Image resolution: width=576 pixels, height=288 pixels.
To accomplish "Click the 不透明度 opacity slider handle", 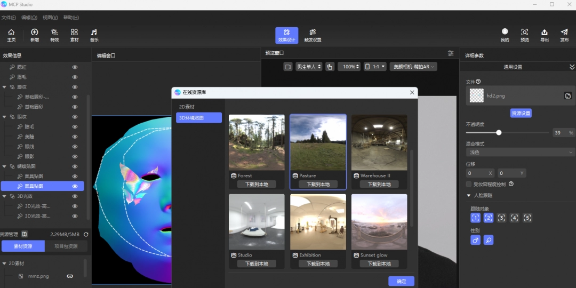I will tap(499, 133).
